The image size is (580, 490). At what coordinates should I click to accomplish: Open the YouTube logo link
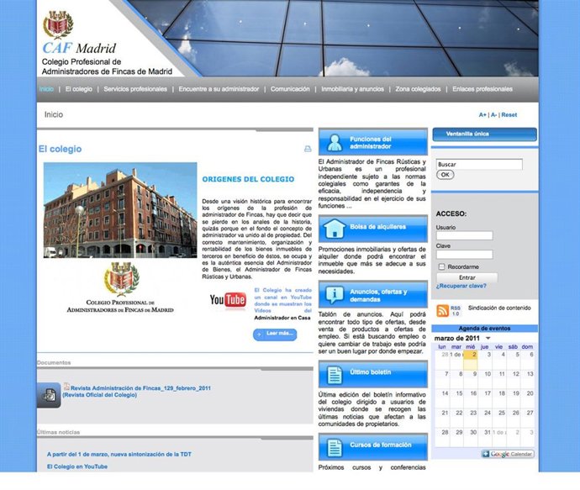click(228, 300)
